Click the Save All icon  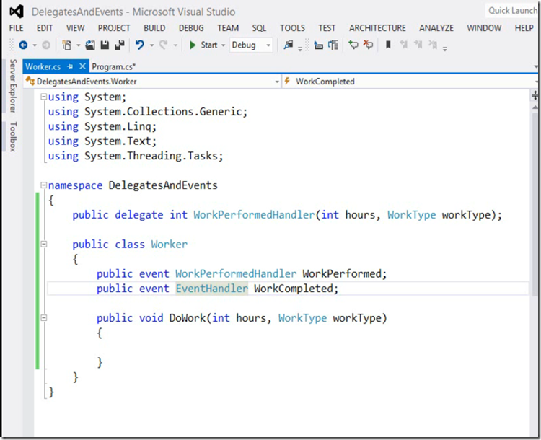119,45
